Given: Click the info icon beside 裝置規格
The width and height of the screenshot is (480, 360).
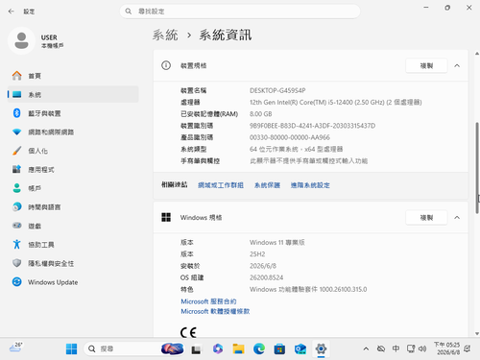Looking at the screenshot, I should coord(166,65).
